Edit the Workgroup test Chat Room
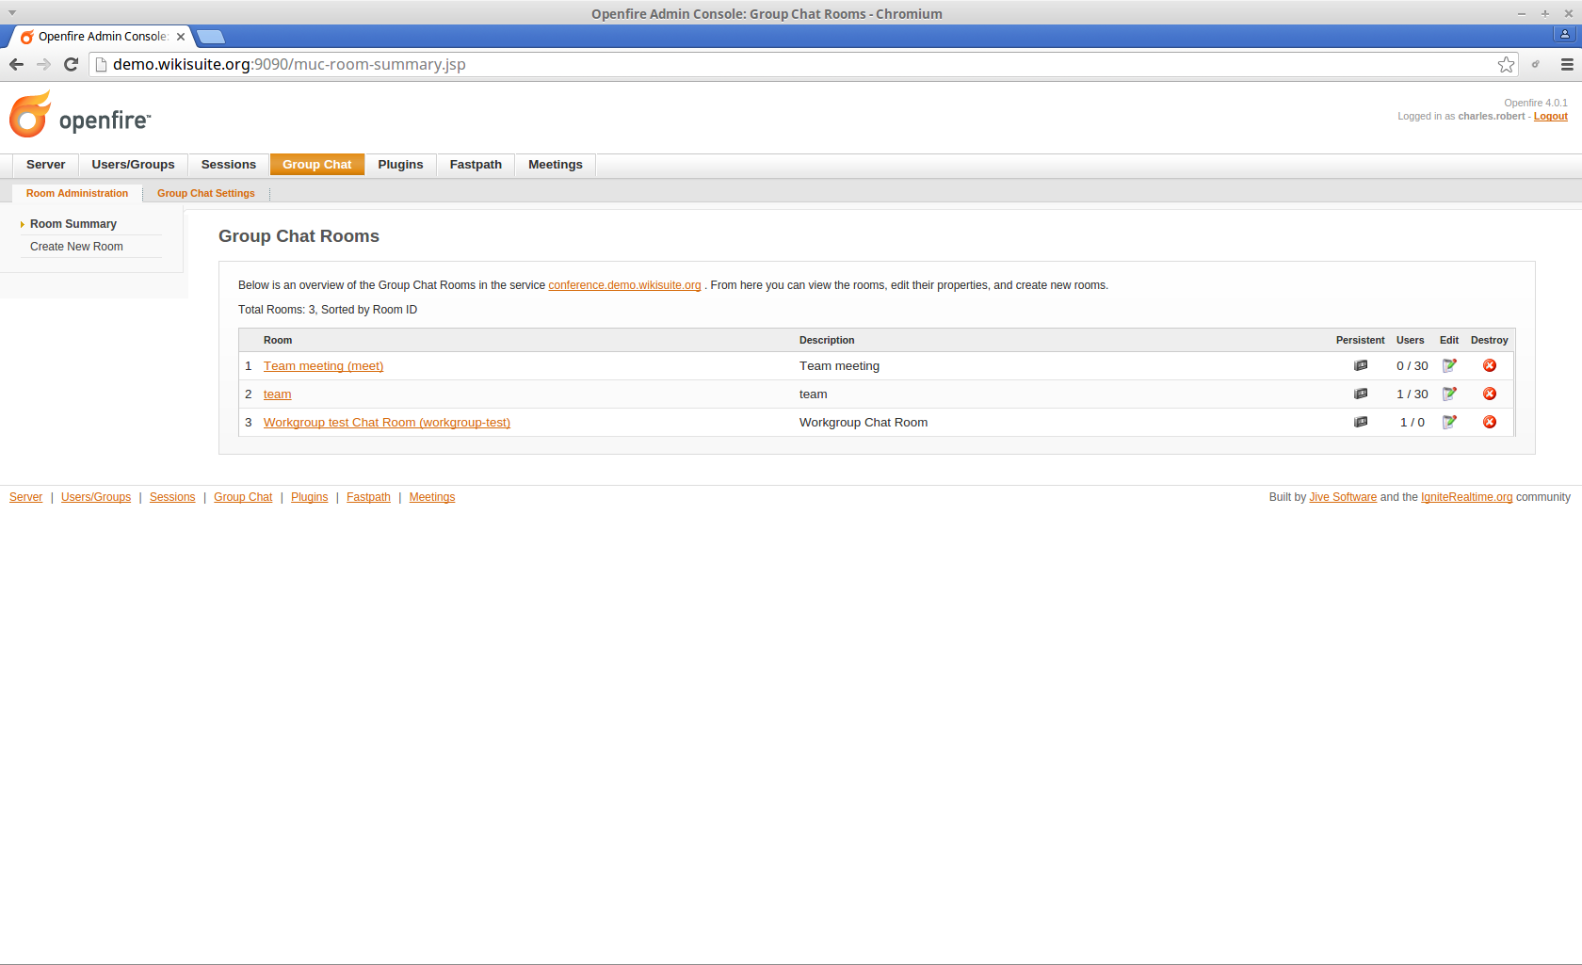The height and width of the screenshot is (965, 1582). click(x=1449, y=422)
